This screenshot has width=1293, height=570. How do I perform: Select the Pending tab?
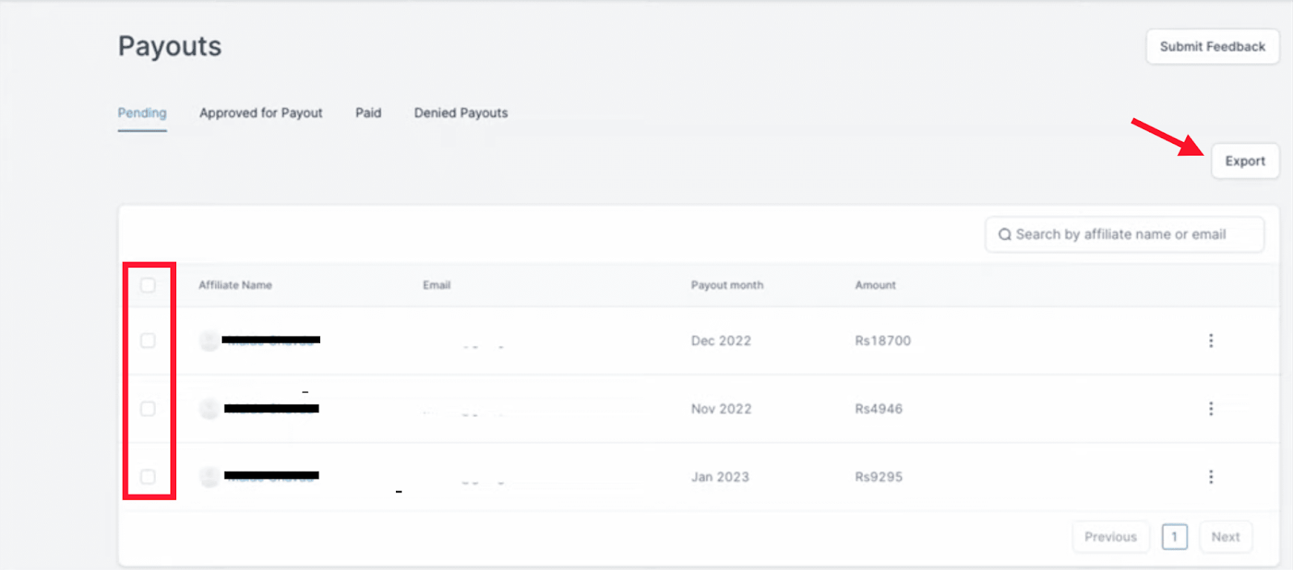[142, 113]
